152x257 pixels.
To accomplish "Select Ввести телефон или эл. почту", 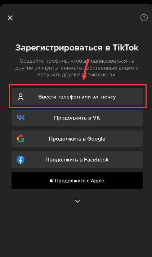I will (77, 97).
